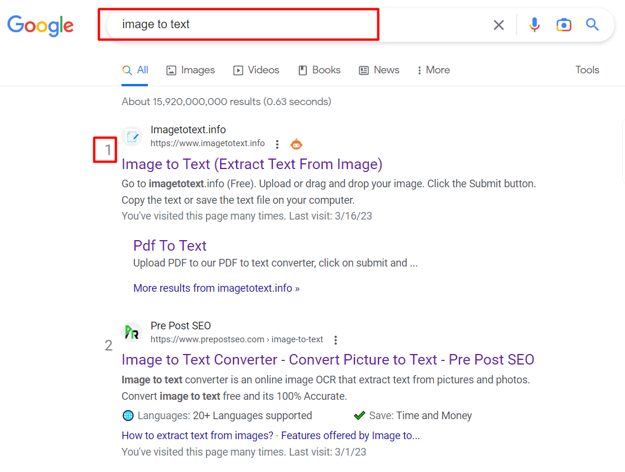Open 'Image to Text Converter - Convert Picture to Text' result
Screen dimensions: 625x472
[x=327, y=360]
